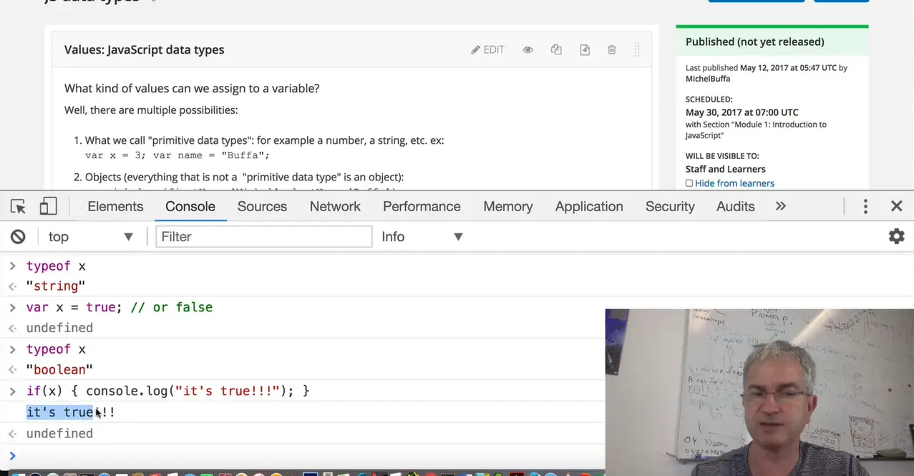This screenshot has width=914, height=476.
Task: Open the Audits tab
Action: pyautogui.click(x=735, y=206)
